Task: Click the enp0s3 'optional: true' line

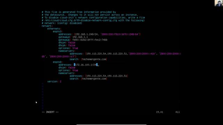Action: 68,48
